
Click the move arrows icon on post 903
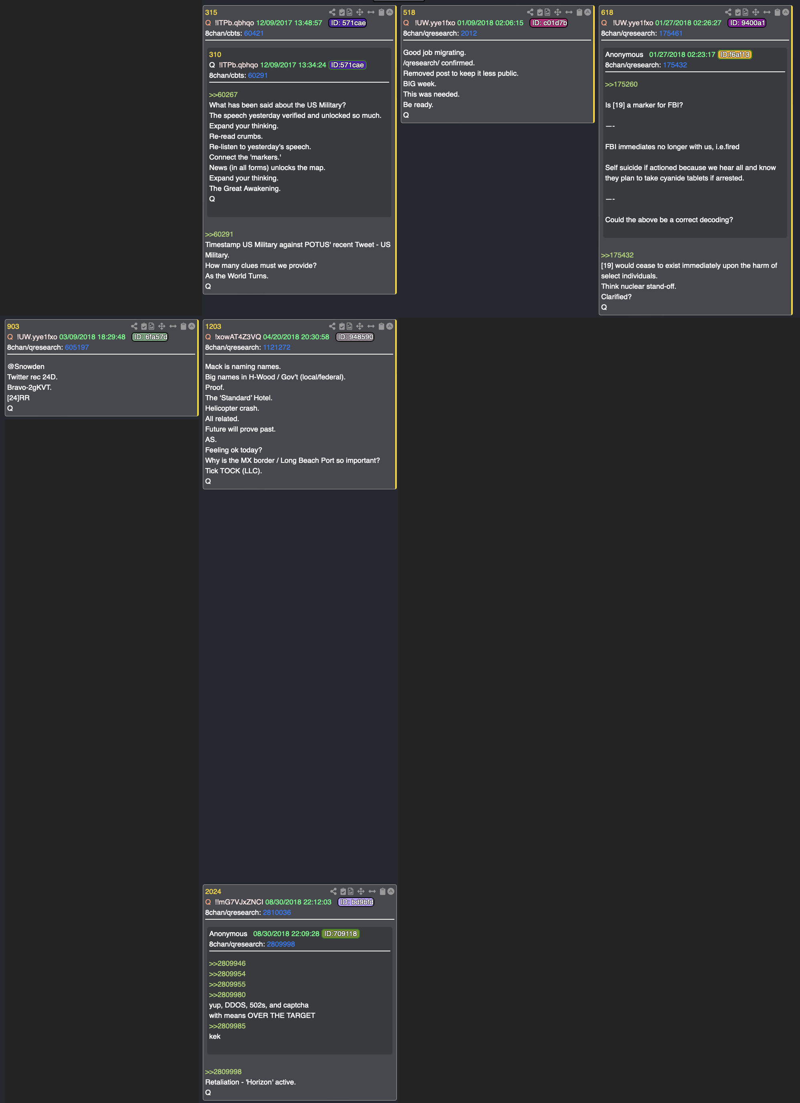tap(162, 326)
